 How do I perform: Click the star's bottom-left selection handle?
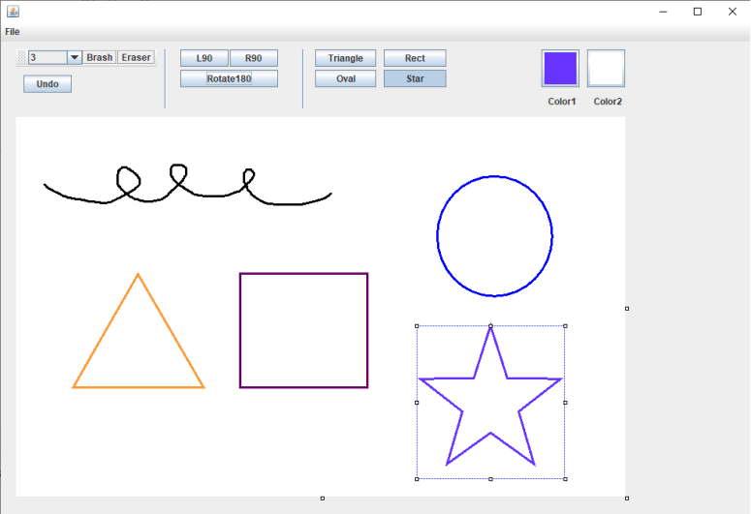click(417, 479)
